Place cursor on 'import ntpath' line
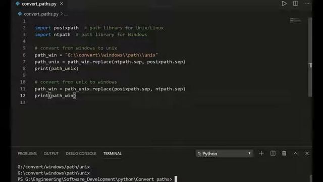323x182 pixels. pyautogui.click(x=52, y=34)
